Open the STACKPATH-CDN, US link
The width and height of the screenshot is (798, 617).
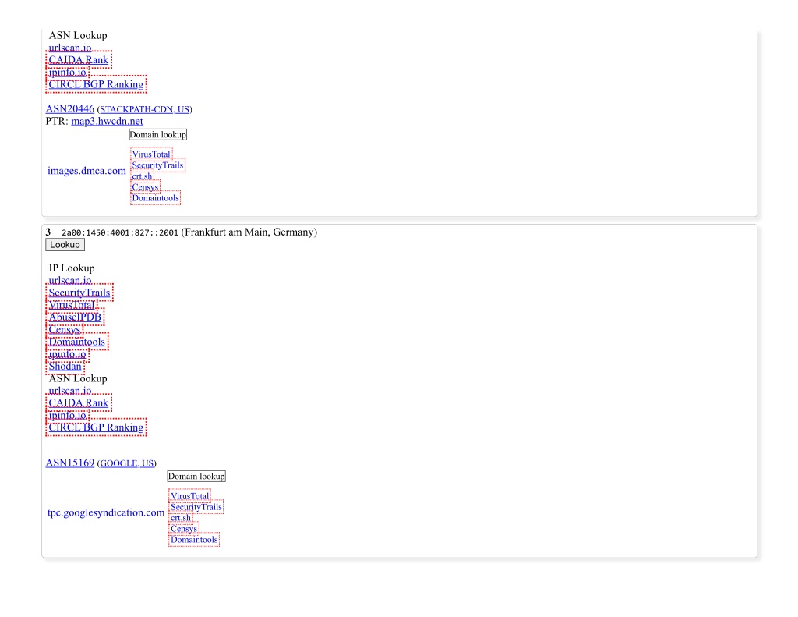coord(144,109)
